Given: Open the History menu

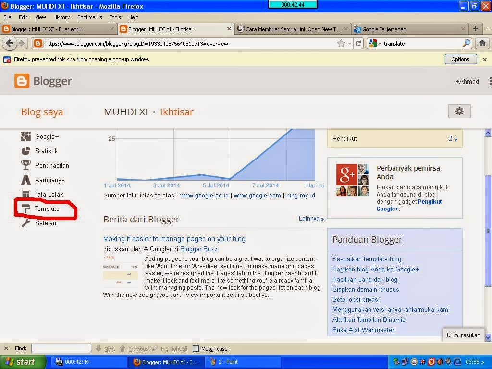Looking at the screenshot, I should (x=61, y=17).
